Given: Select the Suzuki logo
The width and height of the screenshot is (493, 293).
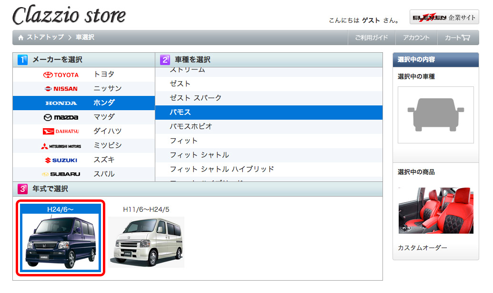Looking at the screenshot, I should [x=61, y=160].
